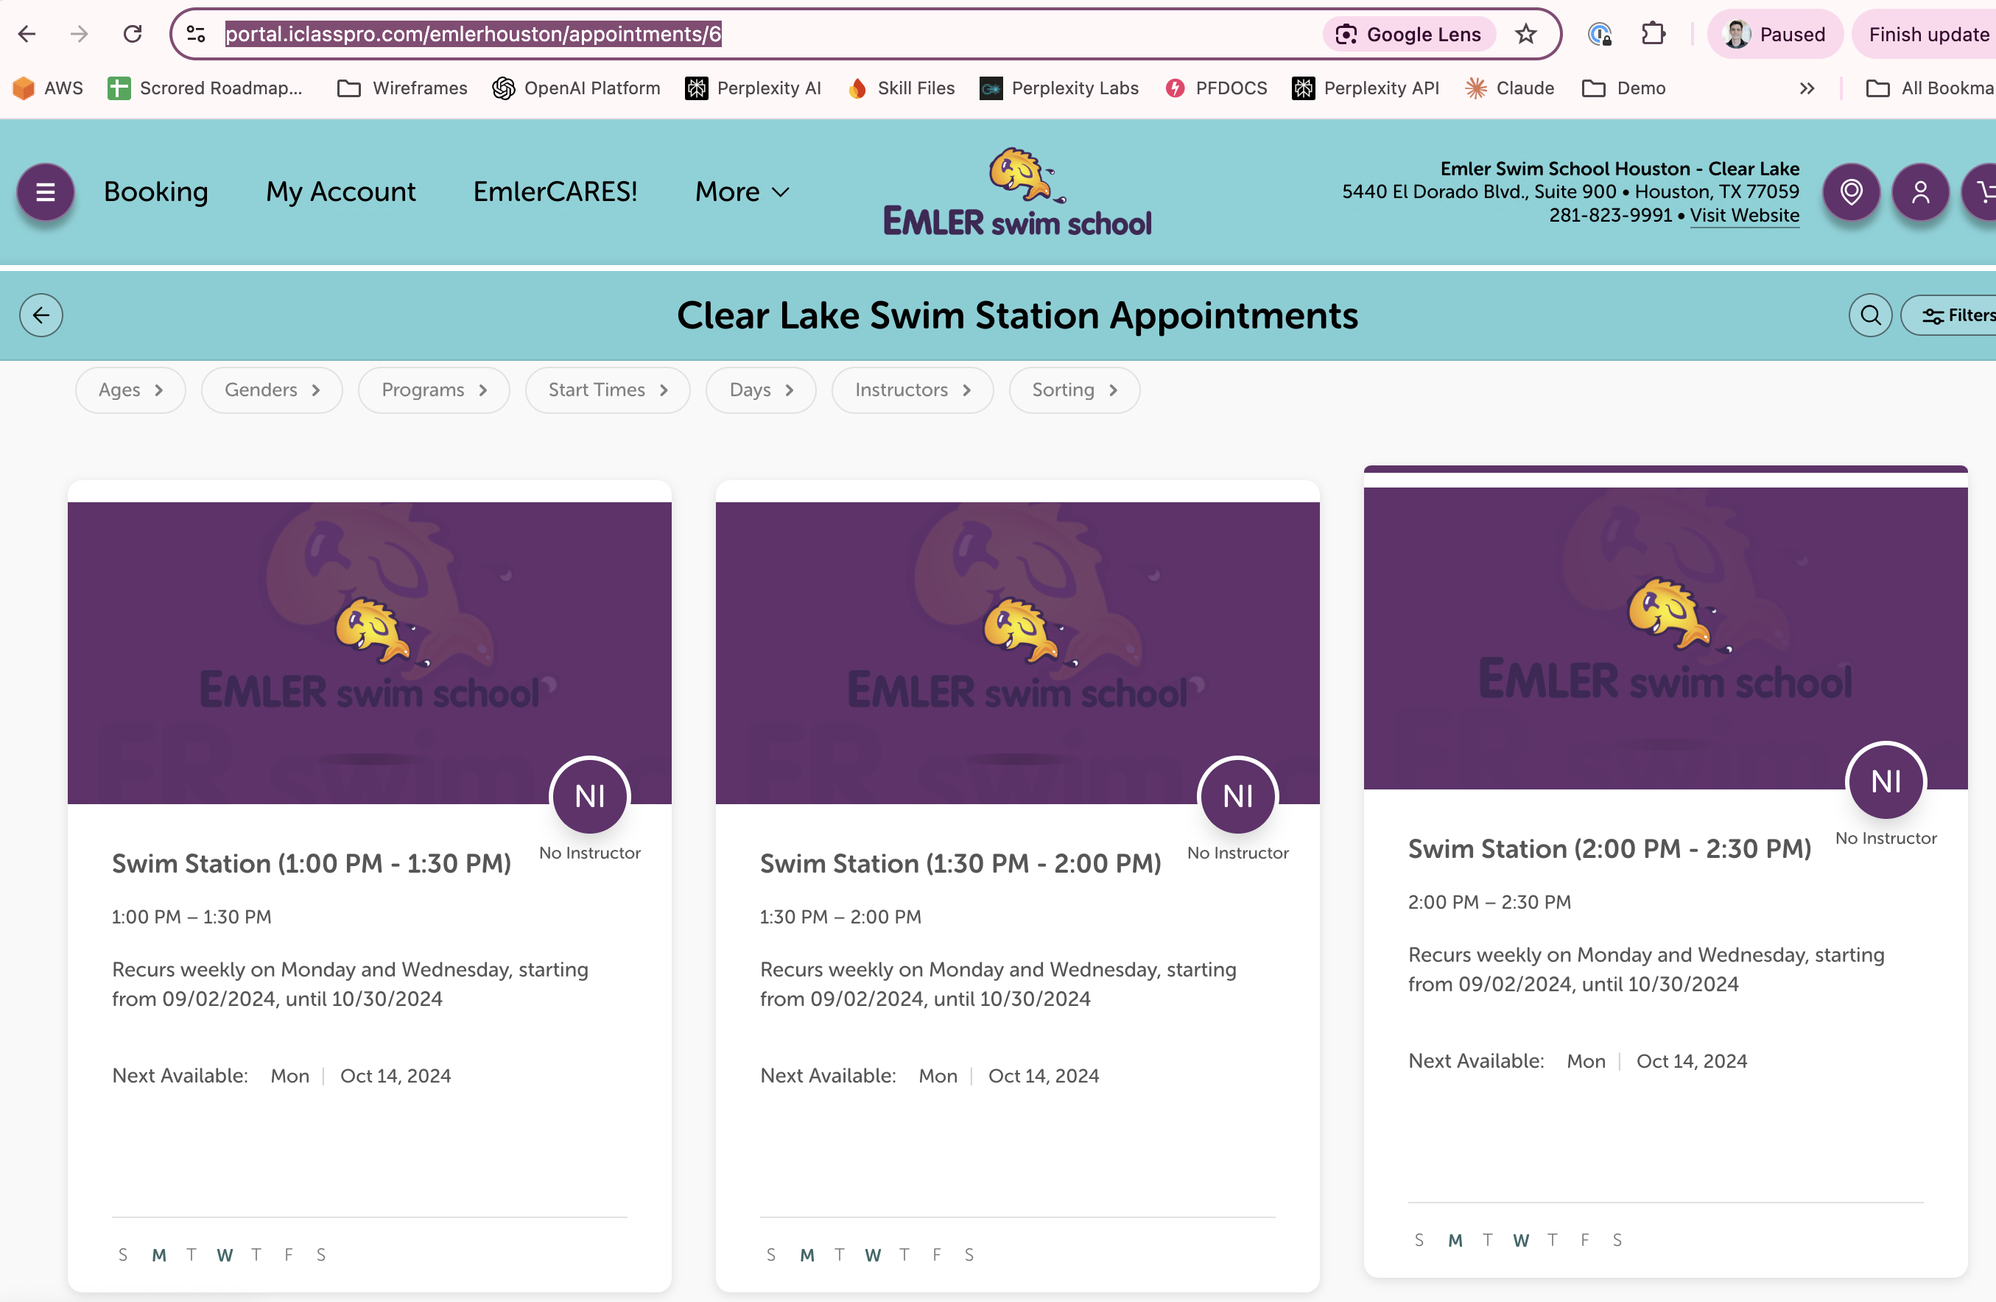The image size is (1996, 1302).
Task: Follow the Visit Website link
Action: pos(1744,216)
